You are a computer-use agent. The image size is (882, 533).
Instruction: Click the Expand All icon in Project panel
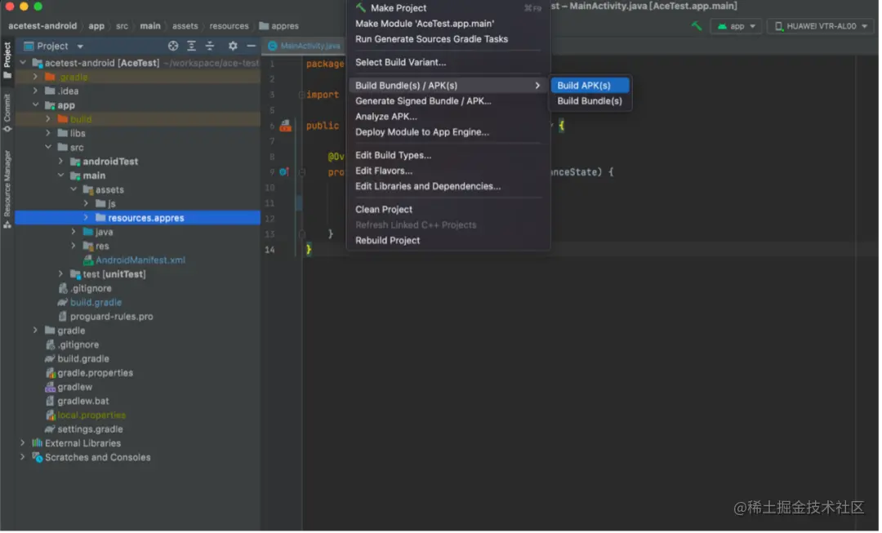(192, 46)
